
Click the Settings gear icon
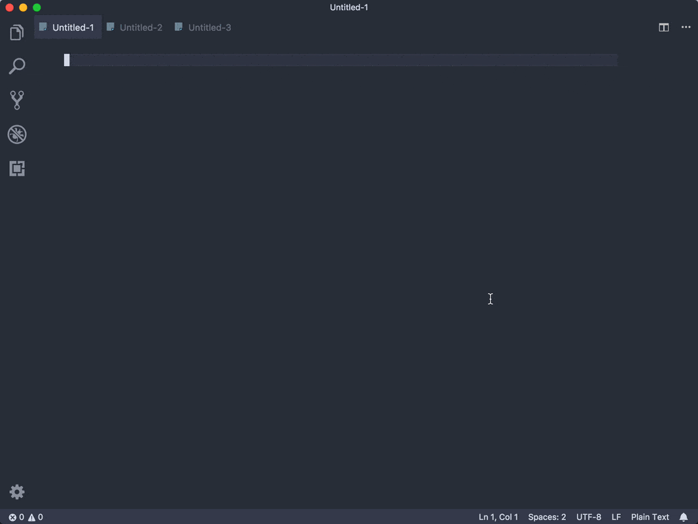pyautogui.click(x=16, y=491)
